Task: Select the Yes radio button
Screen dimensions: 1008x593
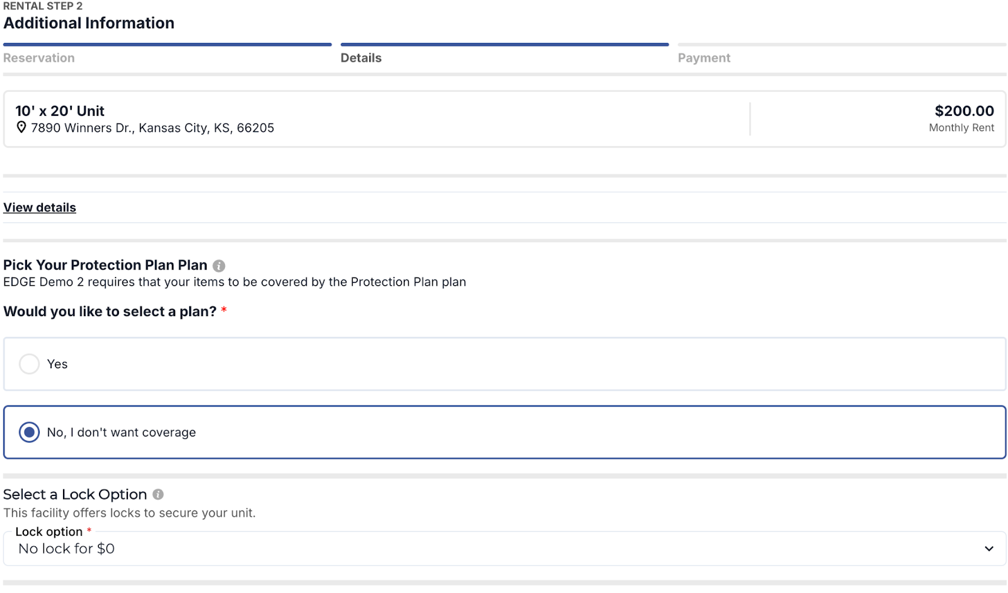Action: [x=29, y=364]
